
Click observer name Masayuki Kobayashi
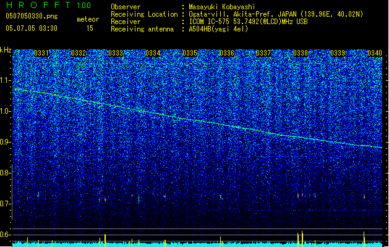pos(222,7)
